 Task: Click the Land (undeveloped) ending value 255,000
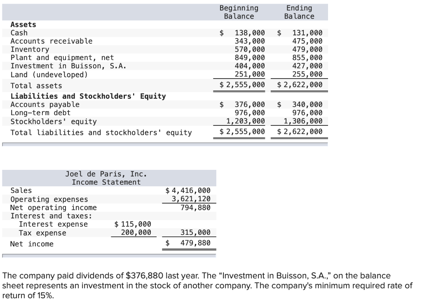point(307,74)
